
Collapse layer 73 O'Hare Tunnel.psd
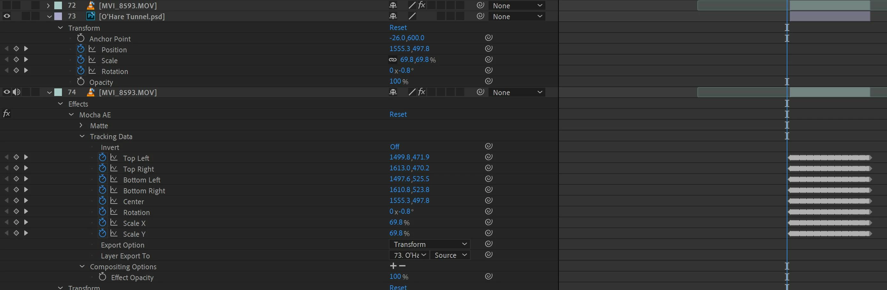[49, 17]
